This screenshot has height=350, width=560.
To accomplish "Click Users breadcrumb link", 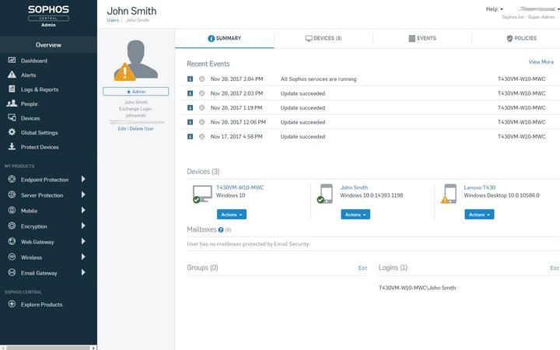I will (113, 20).
